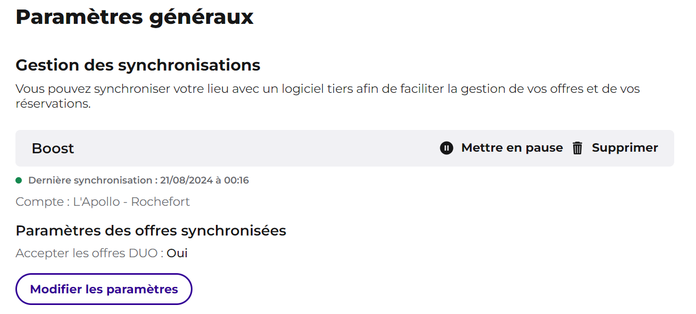This screenshot has height=314, width=696.
Task: Click Paramètres des offres synchronisées heading
Action: [x=151, y=231]
